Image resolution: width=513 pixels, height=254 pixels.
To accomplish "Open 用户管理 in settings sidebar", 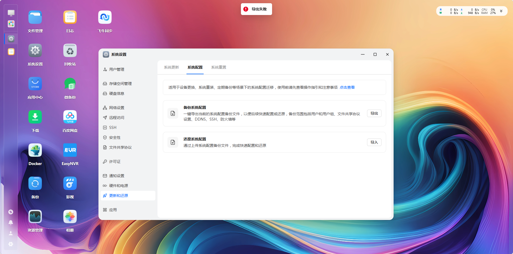I will click(x=128, y=69).
